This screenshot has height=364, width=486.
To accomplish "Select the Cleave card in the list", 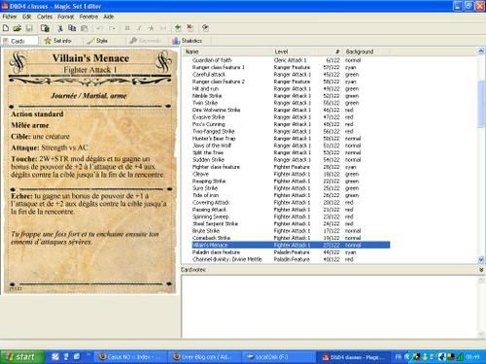I will pos(291,174).
